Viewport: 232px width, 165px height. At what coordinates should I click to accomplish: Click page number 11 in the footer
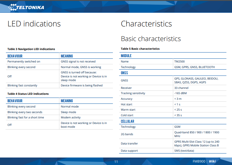pos(116,161)
